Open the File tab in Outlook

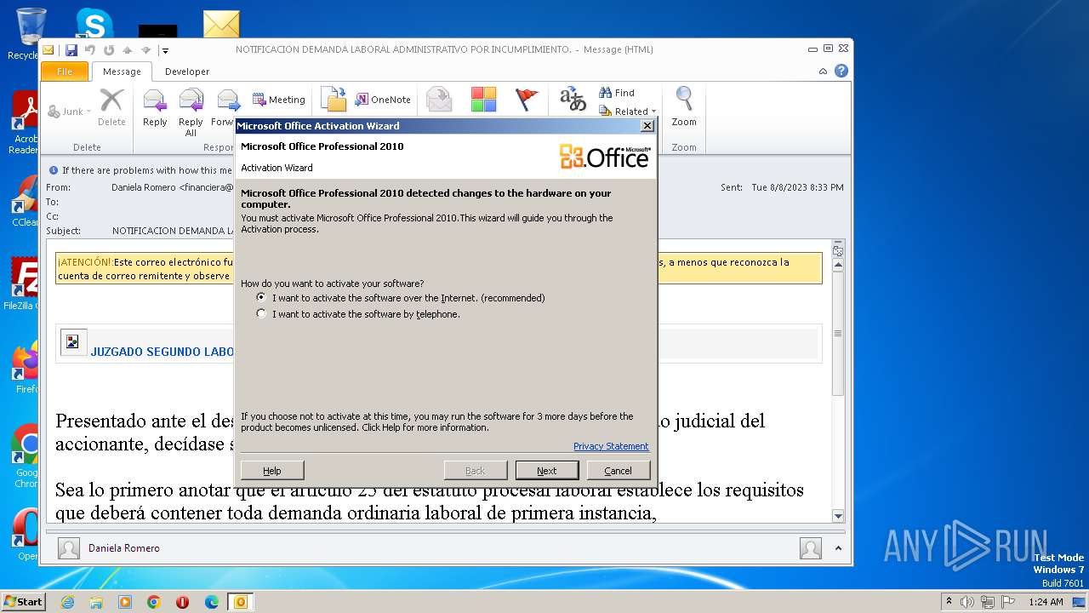[65, 72]
